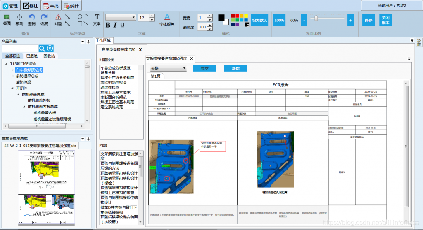Open the 产品列表 panel dropdown menu
This screenshot has height=230, width=423.
(x=83, y=42)
